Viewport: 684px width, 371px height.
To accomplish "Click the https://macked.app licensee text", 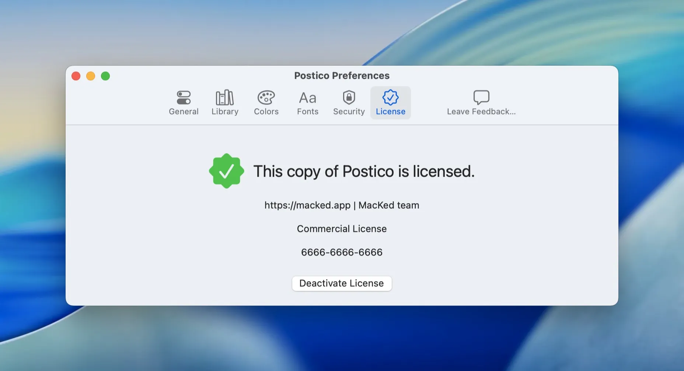I will [342, 205].
